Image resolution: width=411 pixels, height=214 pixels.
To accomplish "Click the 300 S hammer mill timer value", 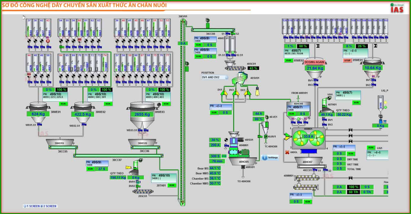I will (x=215, y=156).
